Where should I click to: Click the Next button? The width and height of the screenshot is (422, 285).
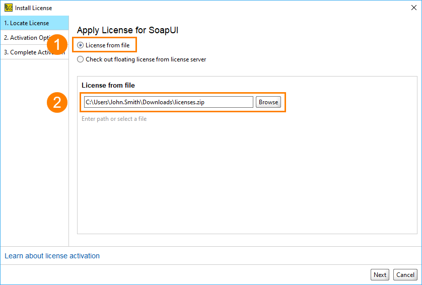[380, 274]
